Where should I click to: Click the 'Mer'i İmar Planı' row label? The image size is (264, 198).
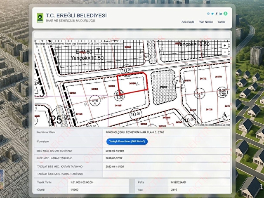coord(46,132)
